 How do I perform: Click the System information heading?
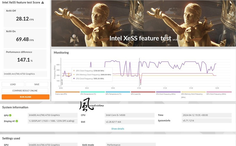coord(15,107)
